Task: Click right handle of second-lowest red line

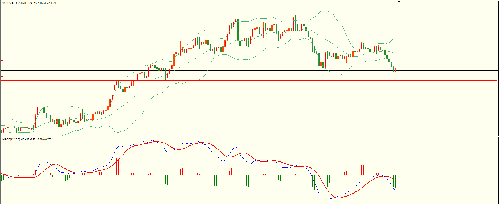Action: tap(498, 76)
